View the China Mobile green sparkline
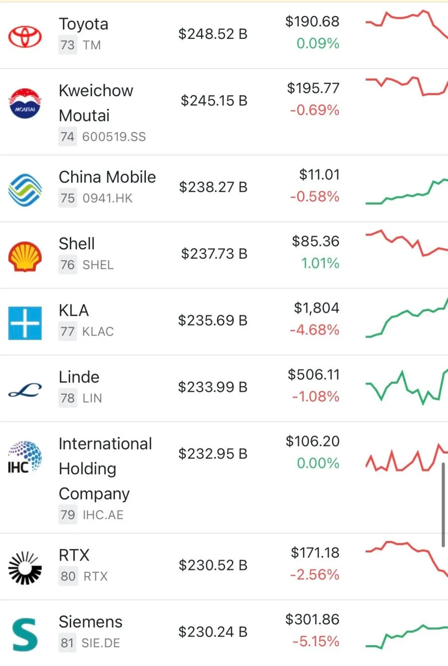Image resolution: width=448 pixels, height=666 pixels. [407, 191]
